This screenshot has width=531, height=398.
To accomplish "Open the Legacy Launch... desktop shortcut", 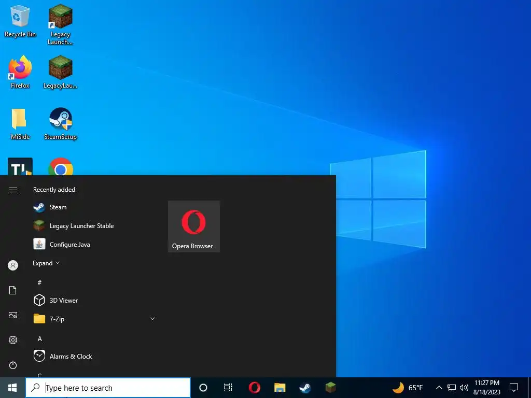I will (60, 24).
